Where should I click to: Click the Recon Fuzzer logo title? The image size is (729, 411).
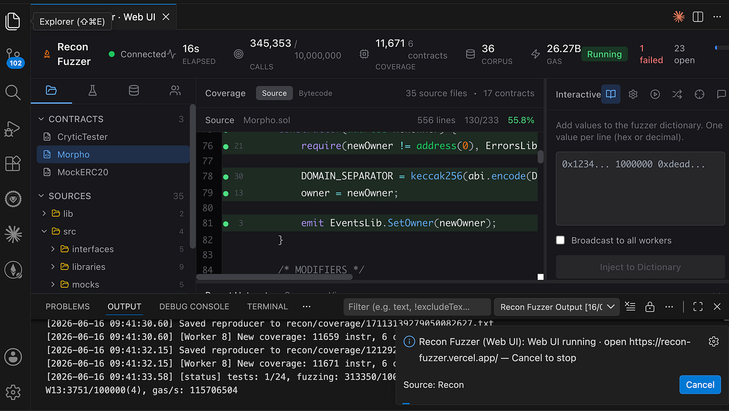(67, 54)
